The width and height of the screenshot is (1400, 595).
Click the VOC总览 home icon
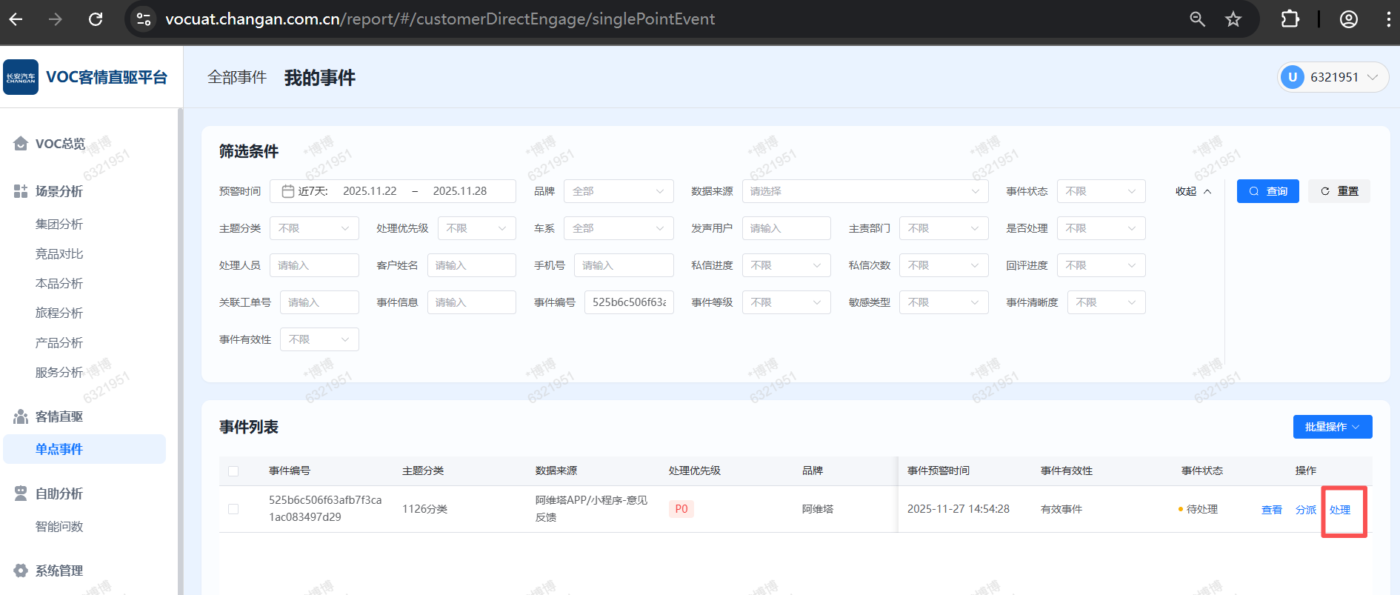coord(21,144)
